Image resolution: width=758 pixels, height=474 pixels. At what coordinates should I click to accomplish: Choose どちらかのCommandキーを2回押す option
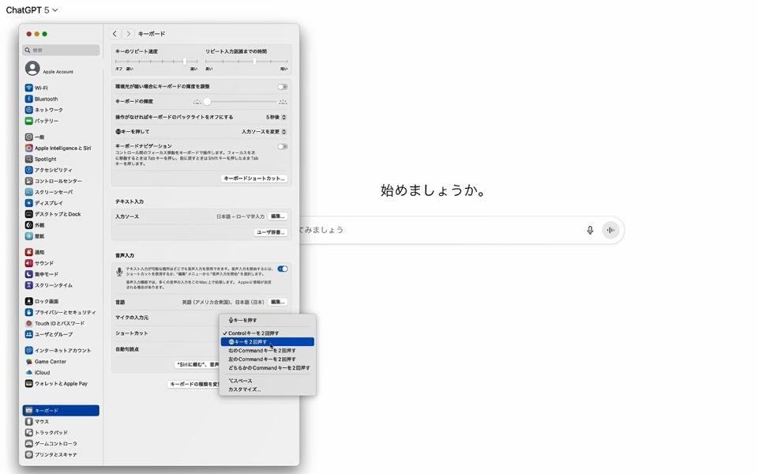[x=268, y=368]
